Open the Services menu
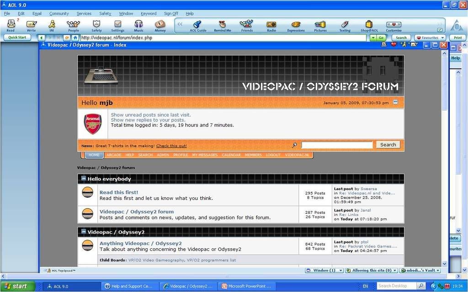This screenshot has height=292, width=468. [x=84, y=13]
